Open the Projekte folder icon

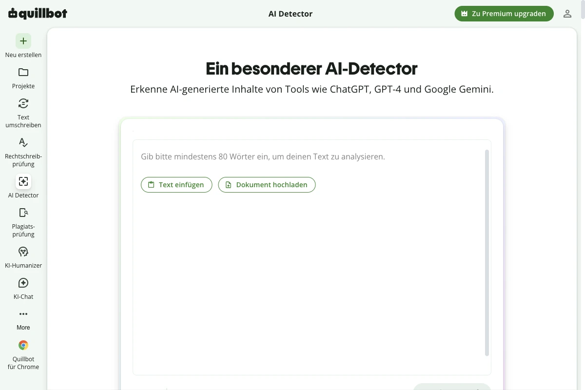23,72
